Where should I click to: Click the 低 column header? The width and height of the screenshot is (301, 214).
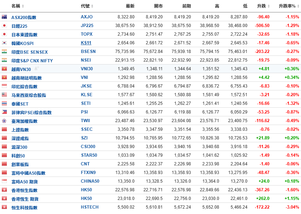coord(245,6)
